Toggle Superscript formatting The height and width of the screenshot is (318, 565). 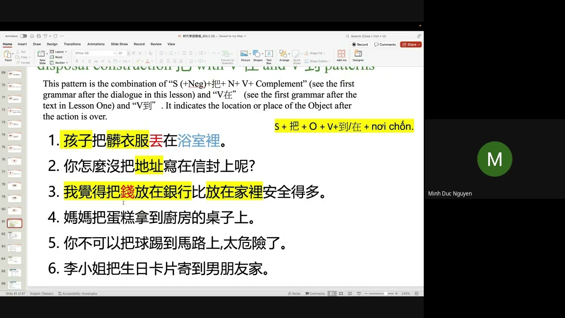click(103, 61)
